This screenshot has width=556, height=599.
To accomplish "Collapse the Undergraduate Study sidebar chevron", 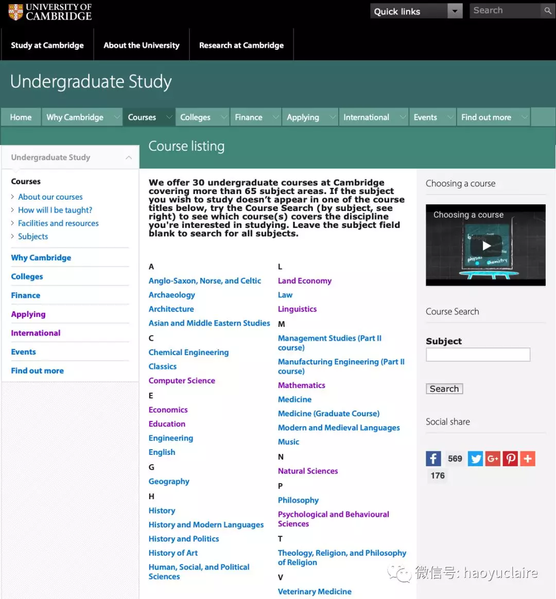I will (x=129, y=157).
